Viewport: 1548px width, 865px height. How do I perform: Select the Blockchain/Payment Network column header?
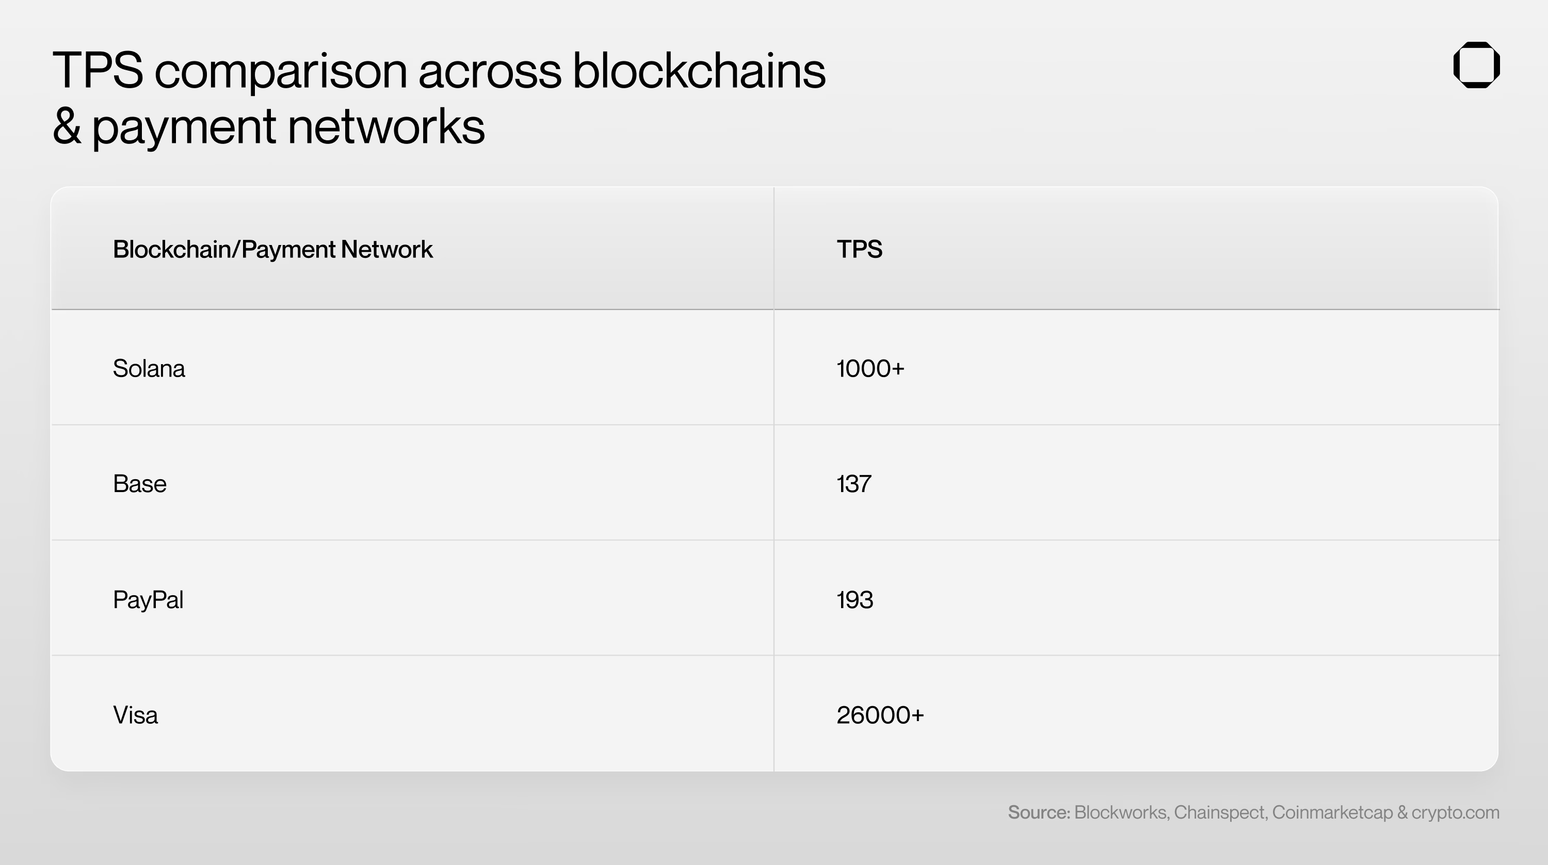pos(272,249)
